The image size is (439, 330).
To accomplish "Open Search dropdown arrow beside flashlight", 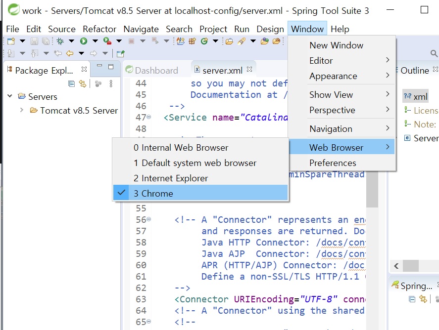I will point(253,41).
